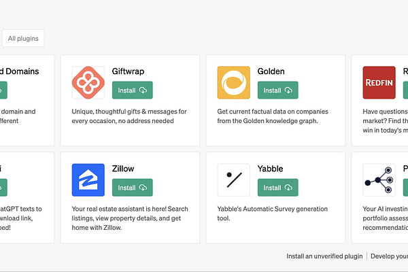
Task: Click Yabble's Automatic Survey generation description
Action: coord(273,214)
